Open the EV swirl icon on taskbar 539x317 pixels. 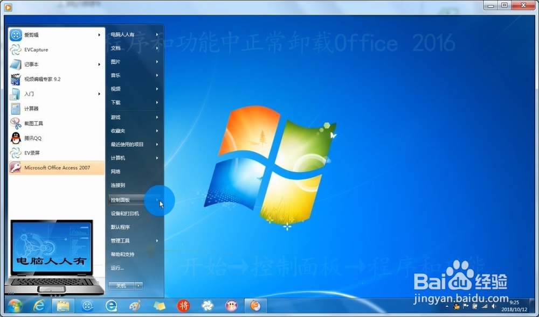click(x=208, y=305)
